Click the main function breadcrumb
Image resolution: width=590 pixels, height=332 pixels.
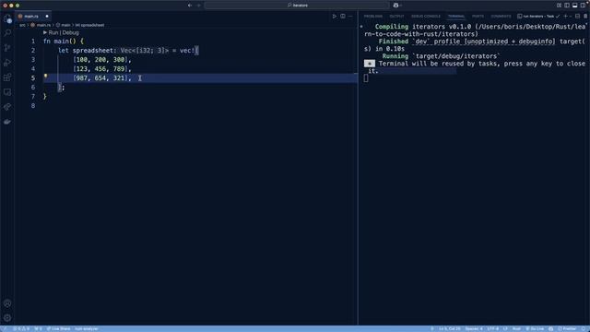click(x=64, y=25)
